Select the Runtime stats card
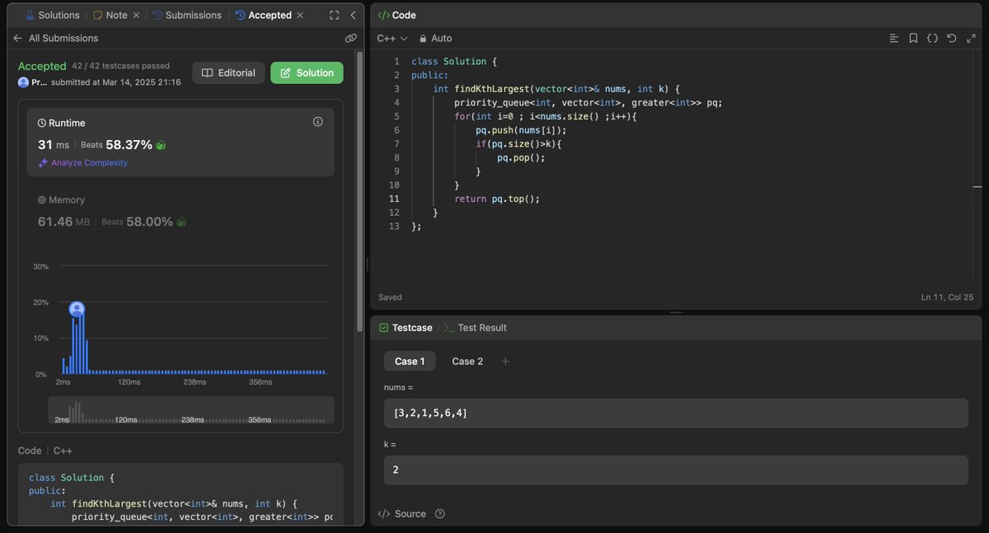The height and width of the screenshot is (533, 989). point(180,142)
